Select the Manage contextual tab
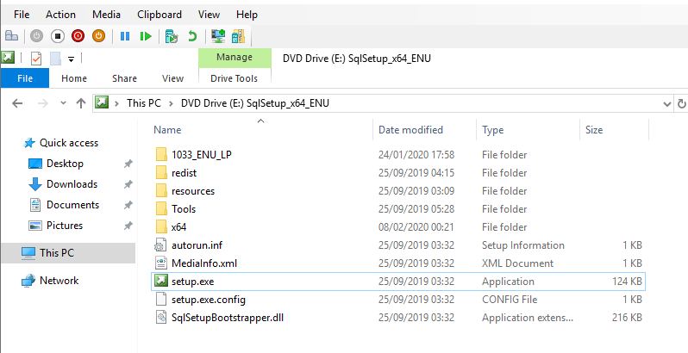The image size is (688, 353). [x=235, y=58]
